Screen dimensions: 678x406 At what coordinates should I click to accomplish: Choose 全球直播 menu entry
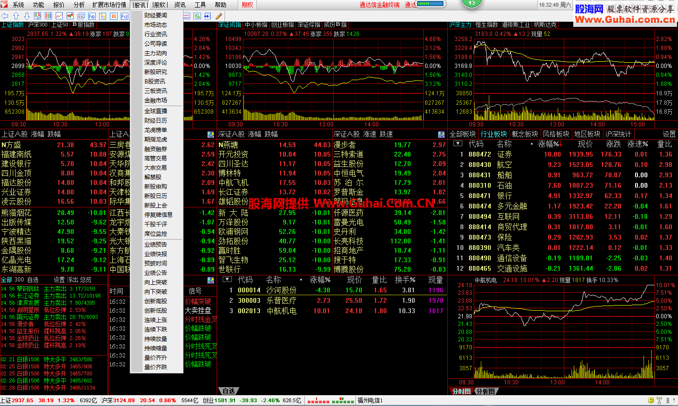click(156, 111)
